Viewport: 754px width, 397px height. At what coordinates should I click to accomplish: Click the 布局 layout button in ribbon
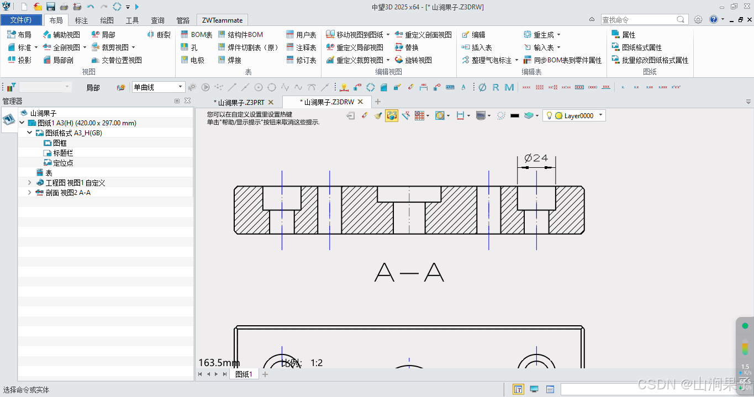[x=19, y=34]
